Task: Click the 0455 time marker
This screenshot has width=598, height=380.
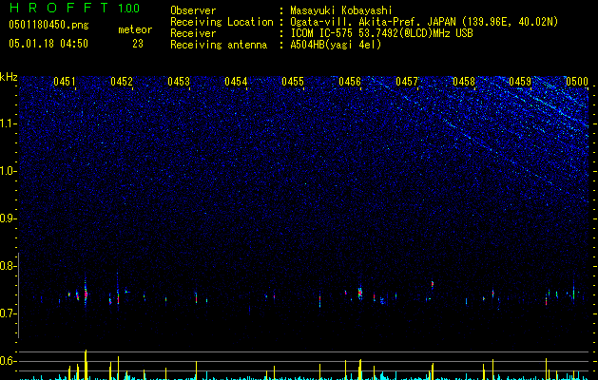Action: [293, 82]
